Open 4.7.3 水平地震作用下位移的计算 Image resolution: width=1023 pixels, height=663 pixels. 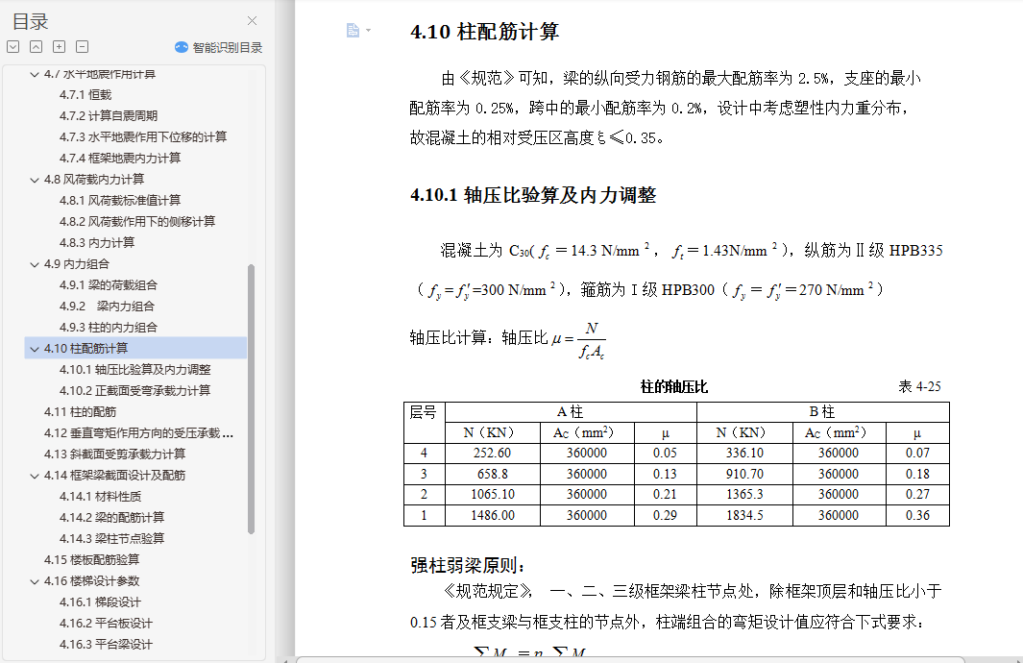(143, 137)
